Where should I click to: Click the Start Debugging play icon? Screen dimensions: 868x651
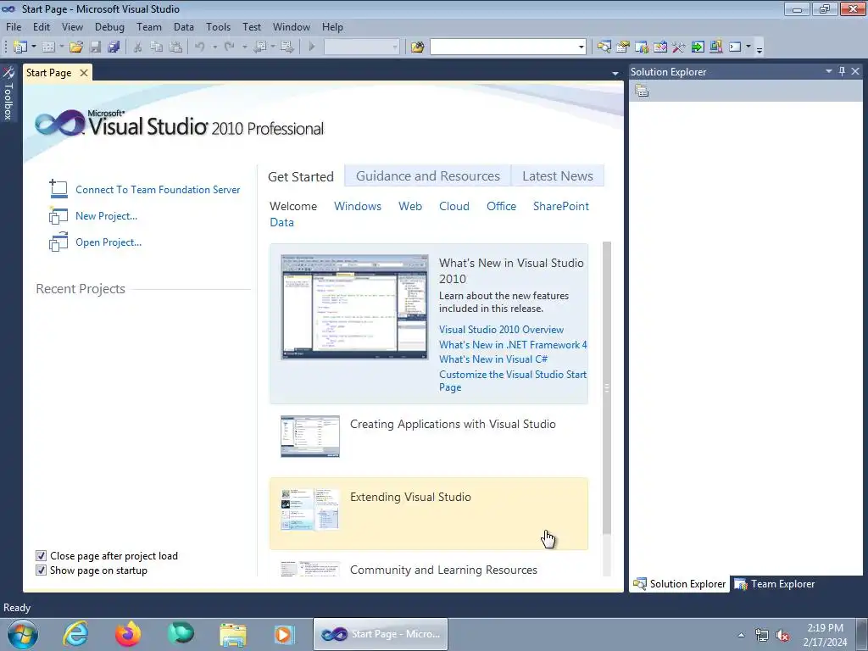point(312,47)
